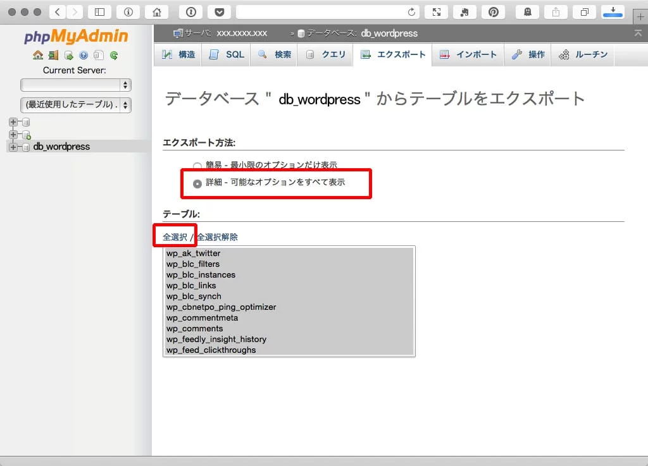Image resolution: width=648 pixels, height=466 pixels.
Task: Switch to the エクスポート export tab
Action: (x=392, y=54)
